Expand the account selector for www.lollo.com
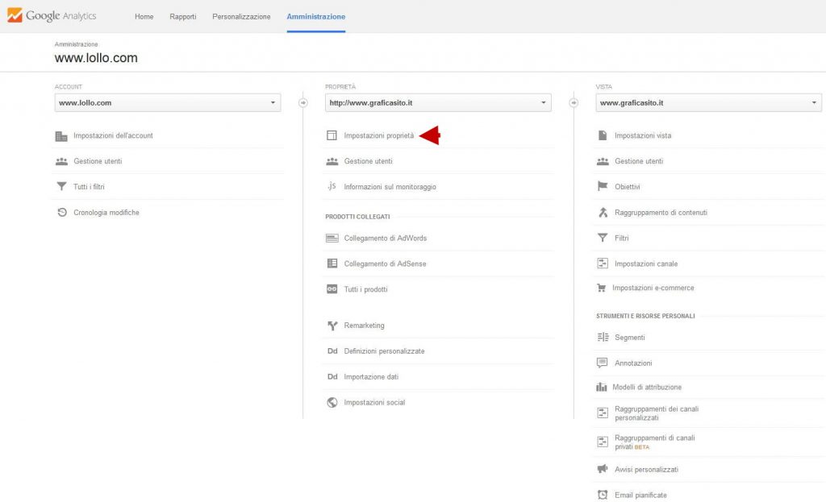Image resolution: width=826 pixels, height=502 pixels. (x=167, y=102)
